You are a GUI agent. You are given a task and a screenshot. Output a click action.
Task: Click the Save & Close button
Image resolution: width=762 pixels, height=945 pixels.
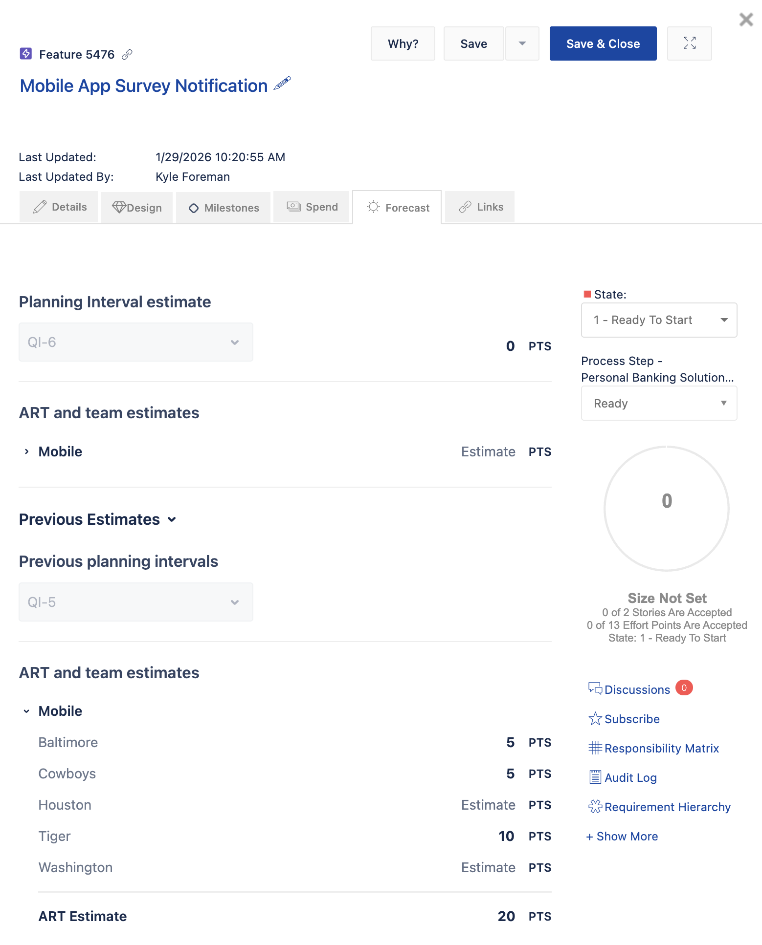tap(603, 43)
